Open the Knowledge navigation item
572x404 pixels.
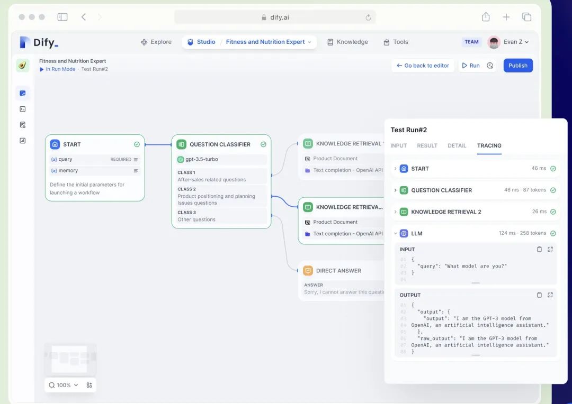tap(347, 42)
